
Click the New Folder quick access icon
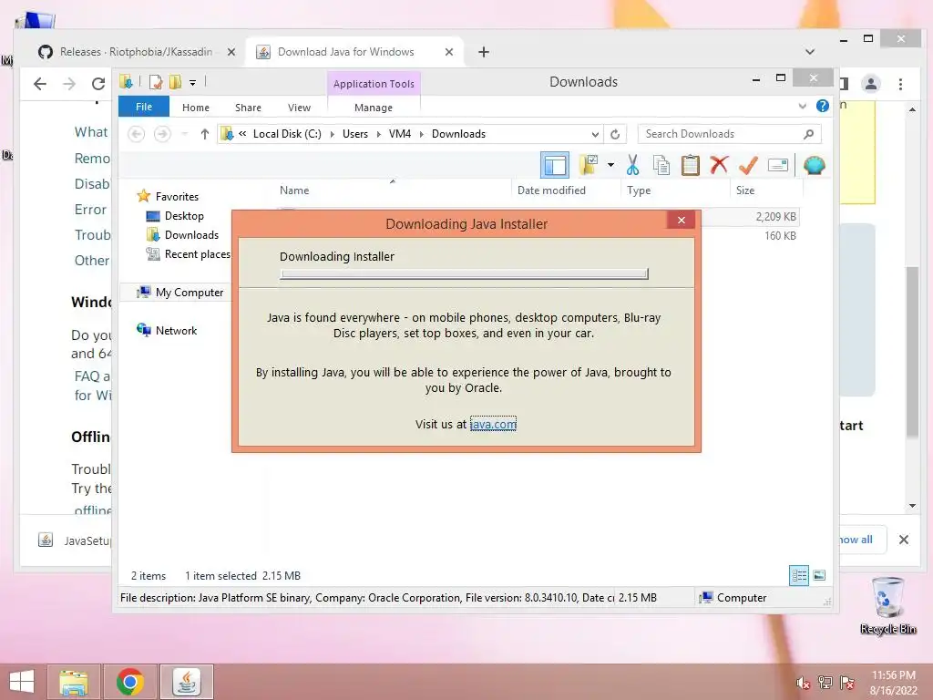click(175, 82)
